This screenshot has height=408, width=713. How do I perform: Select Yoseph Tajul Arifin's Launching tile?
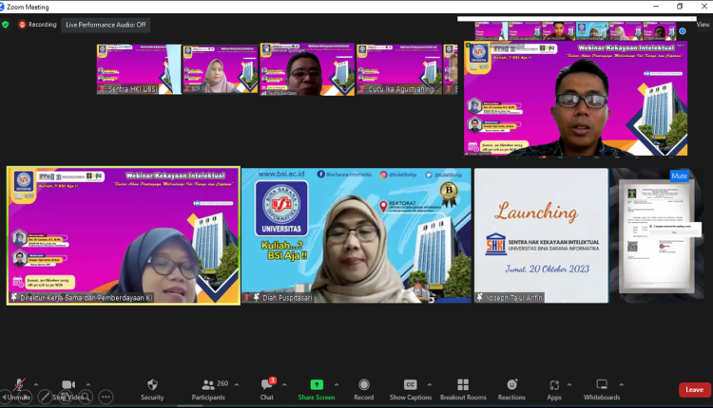coord(541,235)
